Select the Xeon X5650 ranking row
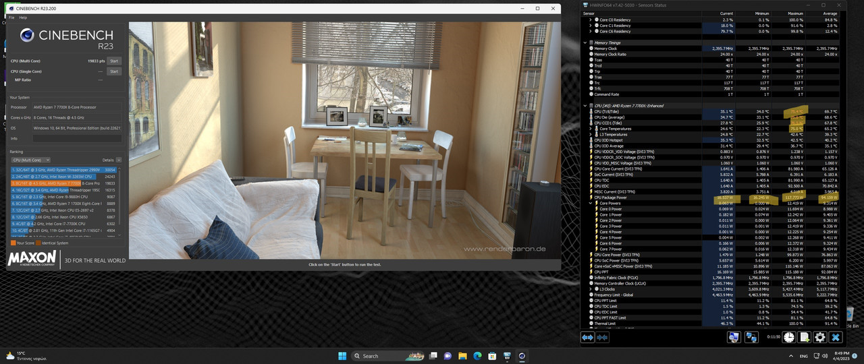This screenshot has height=364, width=864. tap(63, 217)
